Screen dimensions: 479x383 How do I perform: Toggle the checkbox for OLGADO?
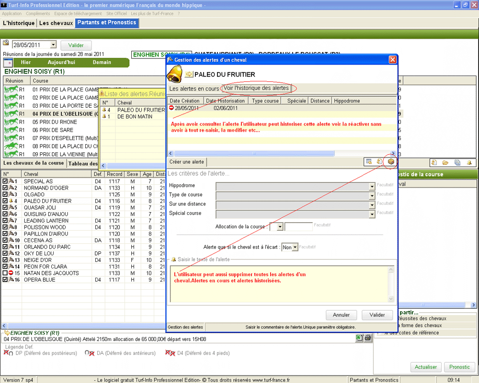pos(5,194)
